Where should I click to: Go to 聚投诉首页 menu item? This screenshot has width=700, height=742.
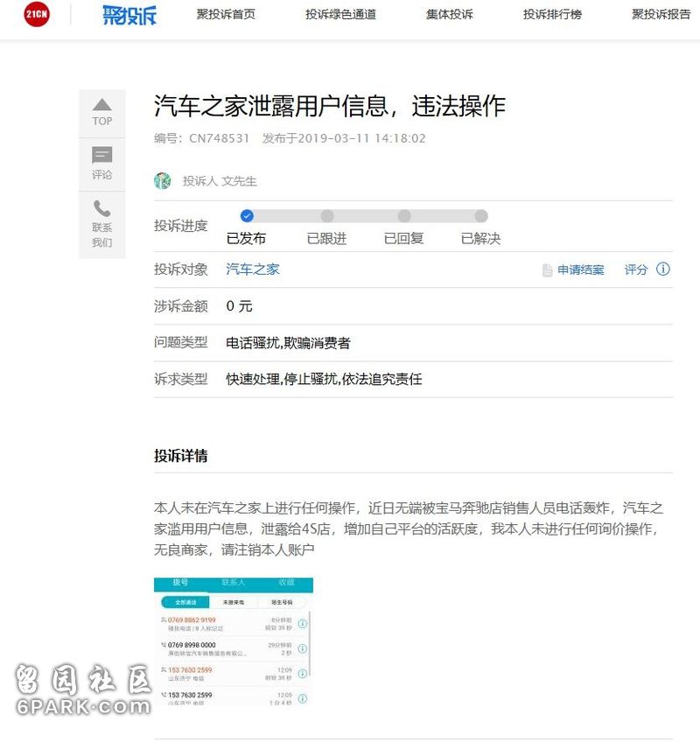tap(226, 15)
